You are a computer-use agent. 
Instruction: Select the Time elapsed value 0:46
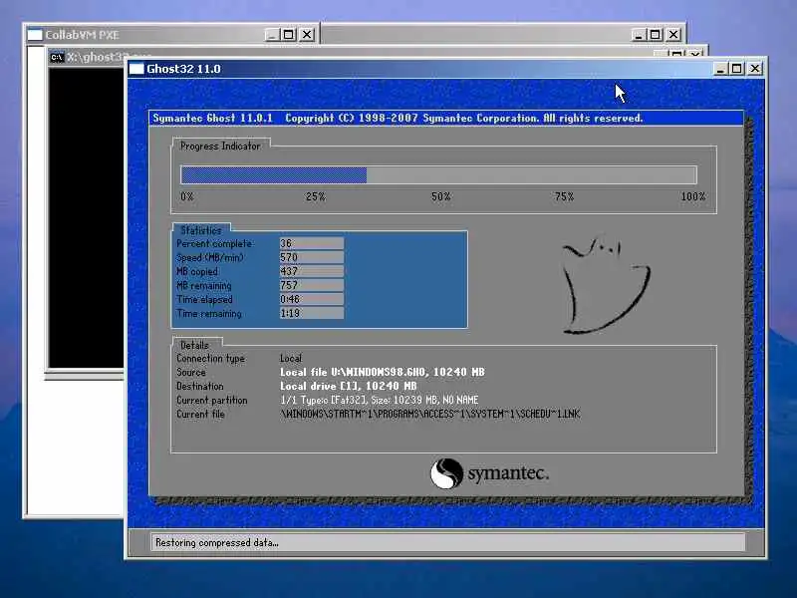coord(312,300)
